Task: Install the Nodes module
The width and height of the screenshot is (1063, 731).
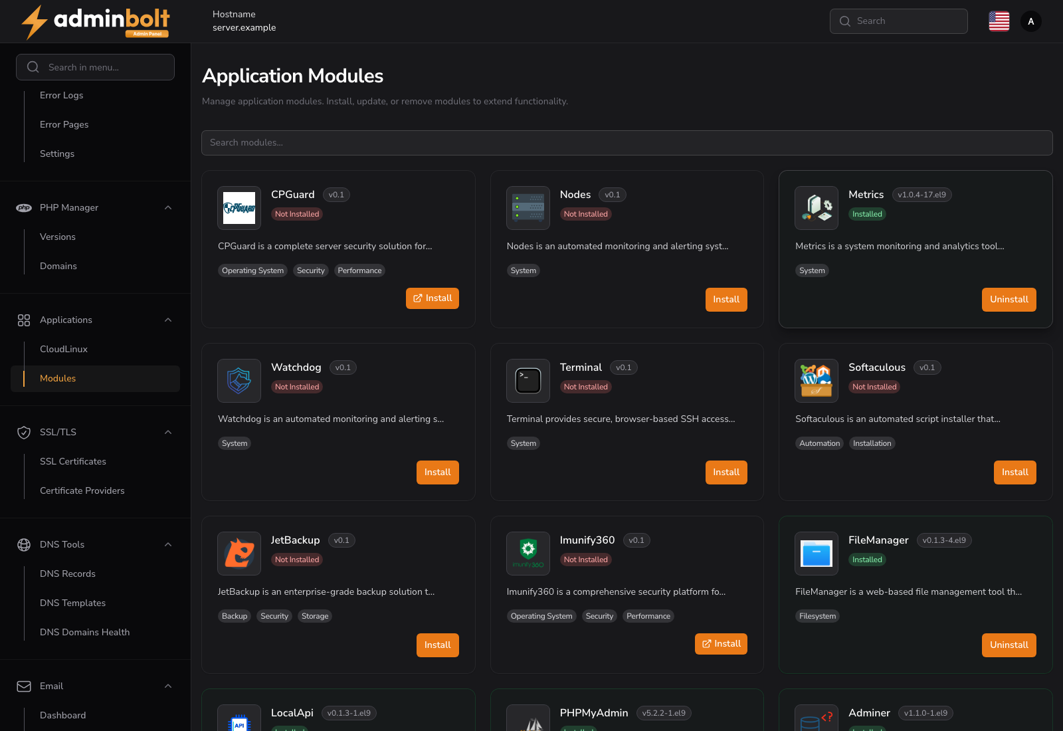Action: point(726,300)
